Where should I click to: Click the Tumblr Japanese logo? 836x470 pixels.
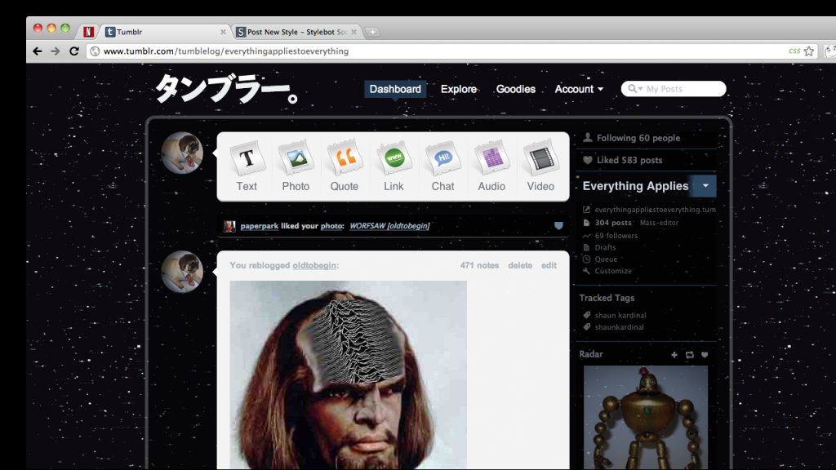tap(227, 89)
